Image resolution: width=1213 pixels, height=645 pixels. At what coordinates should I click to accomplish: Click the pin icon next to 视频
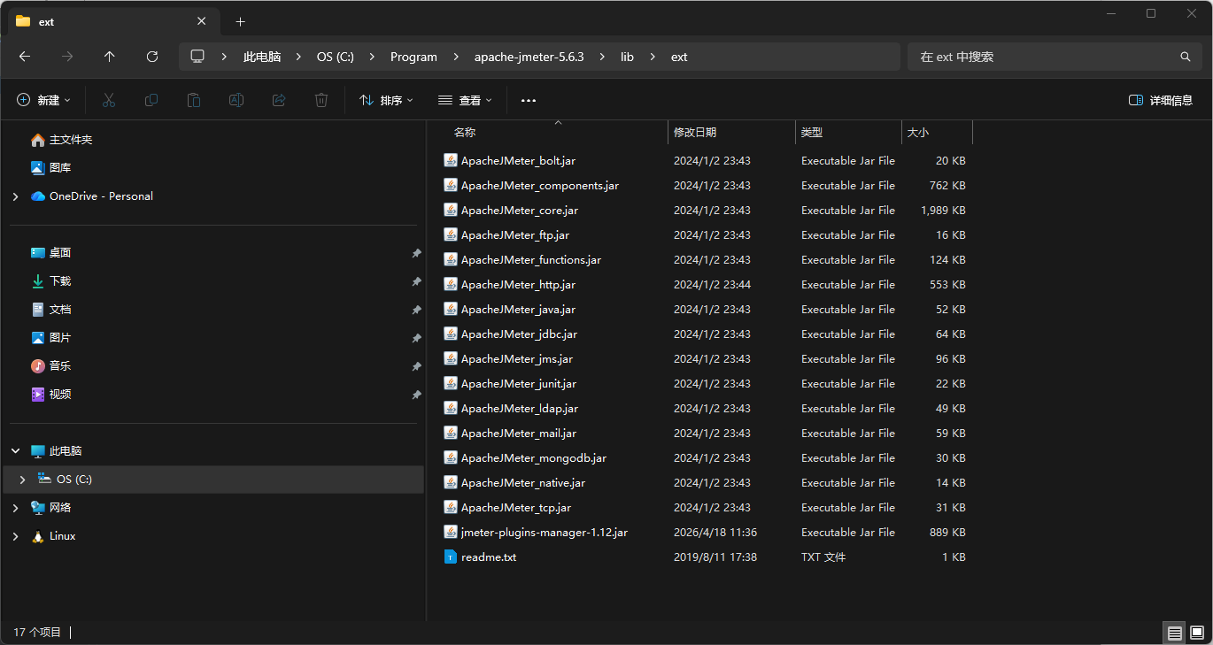[x=416, y=395]
